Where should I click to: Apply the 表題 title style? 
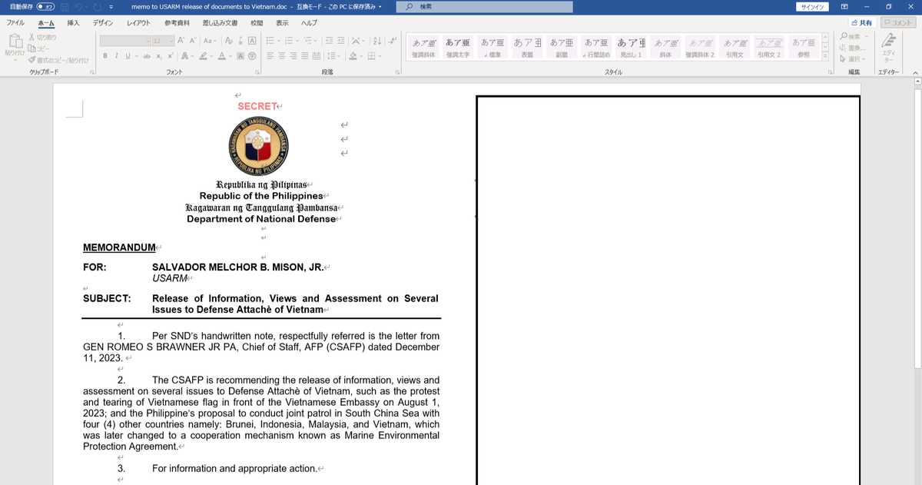[527, 48]
